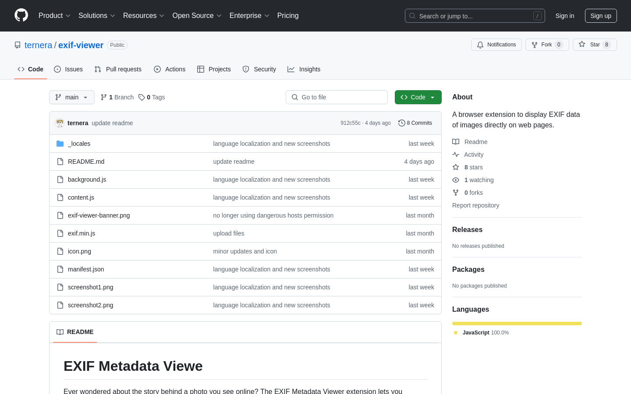Click the manifest.json file icon
The image size is (631, 394).
60,269
